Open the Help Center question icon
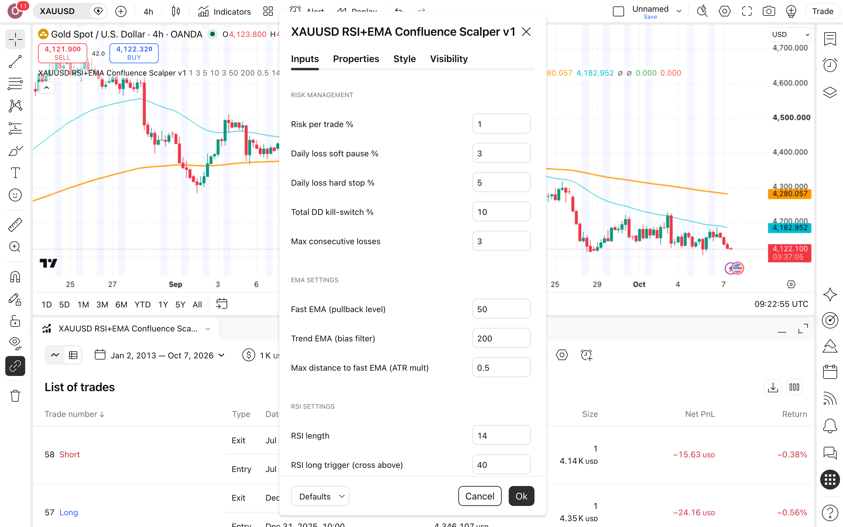This screenshot has height=527, width=843. [830, 513]
